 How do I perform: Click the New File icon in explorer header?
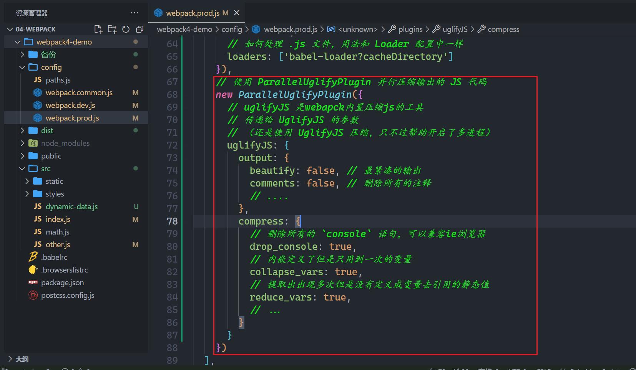click(98, 29)
